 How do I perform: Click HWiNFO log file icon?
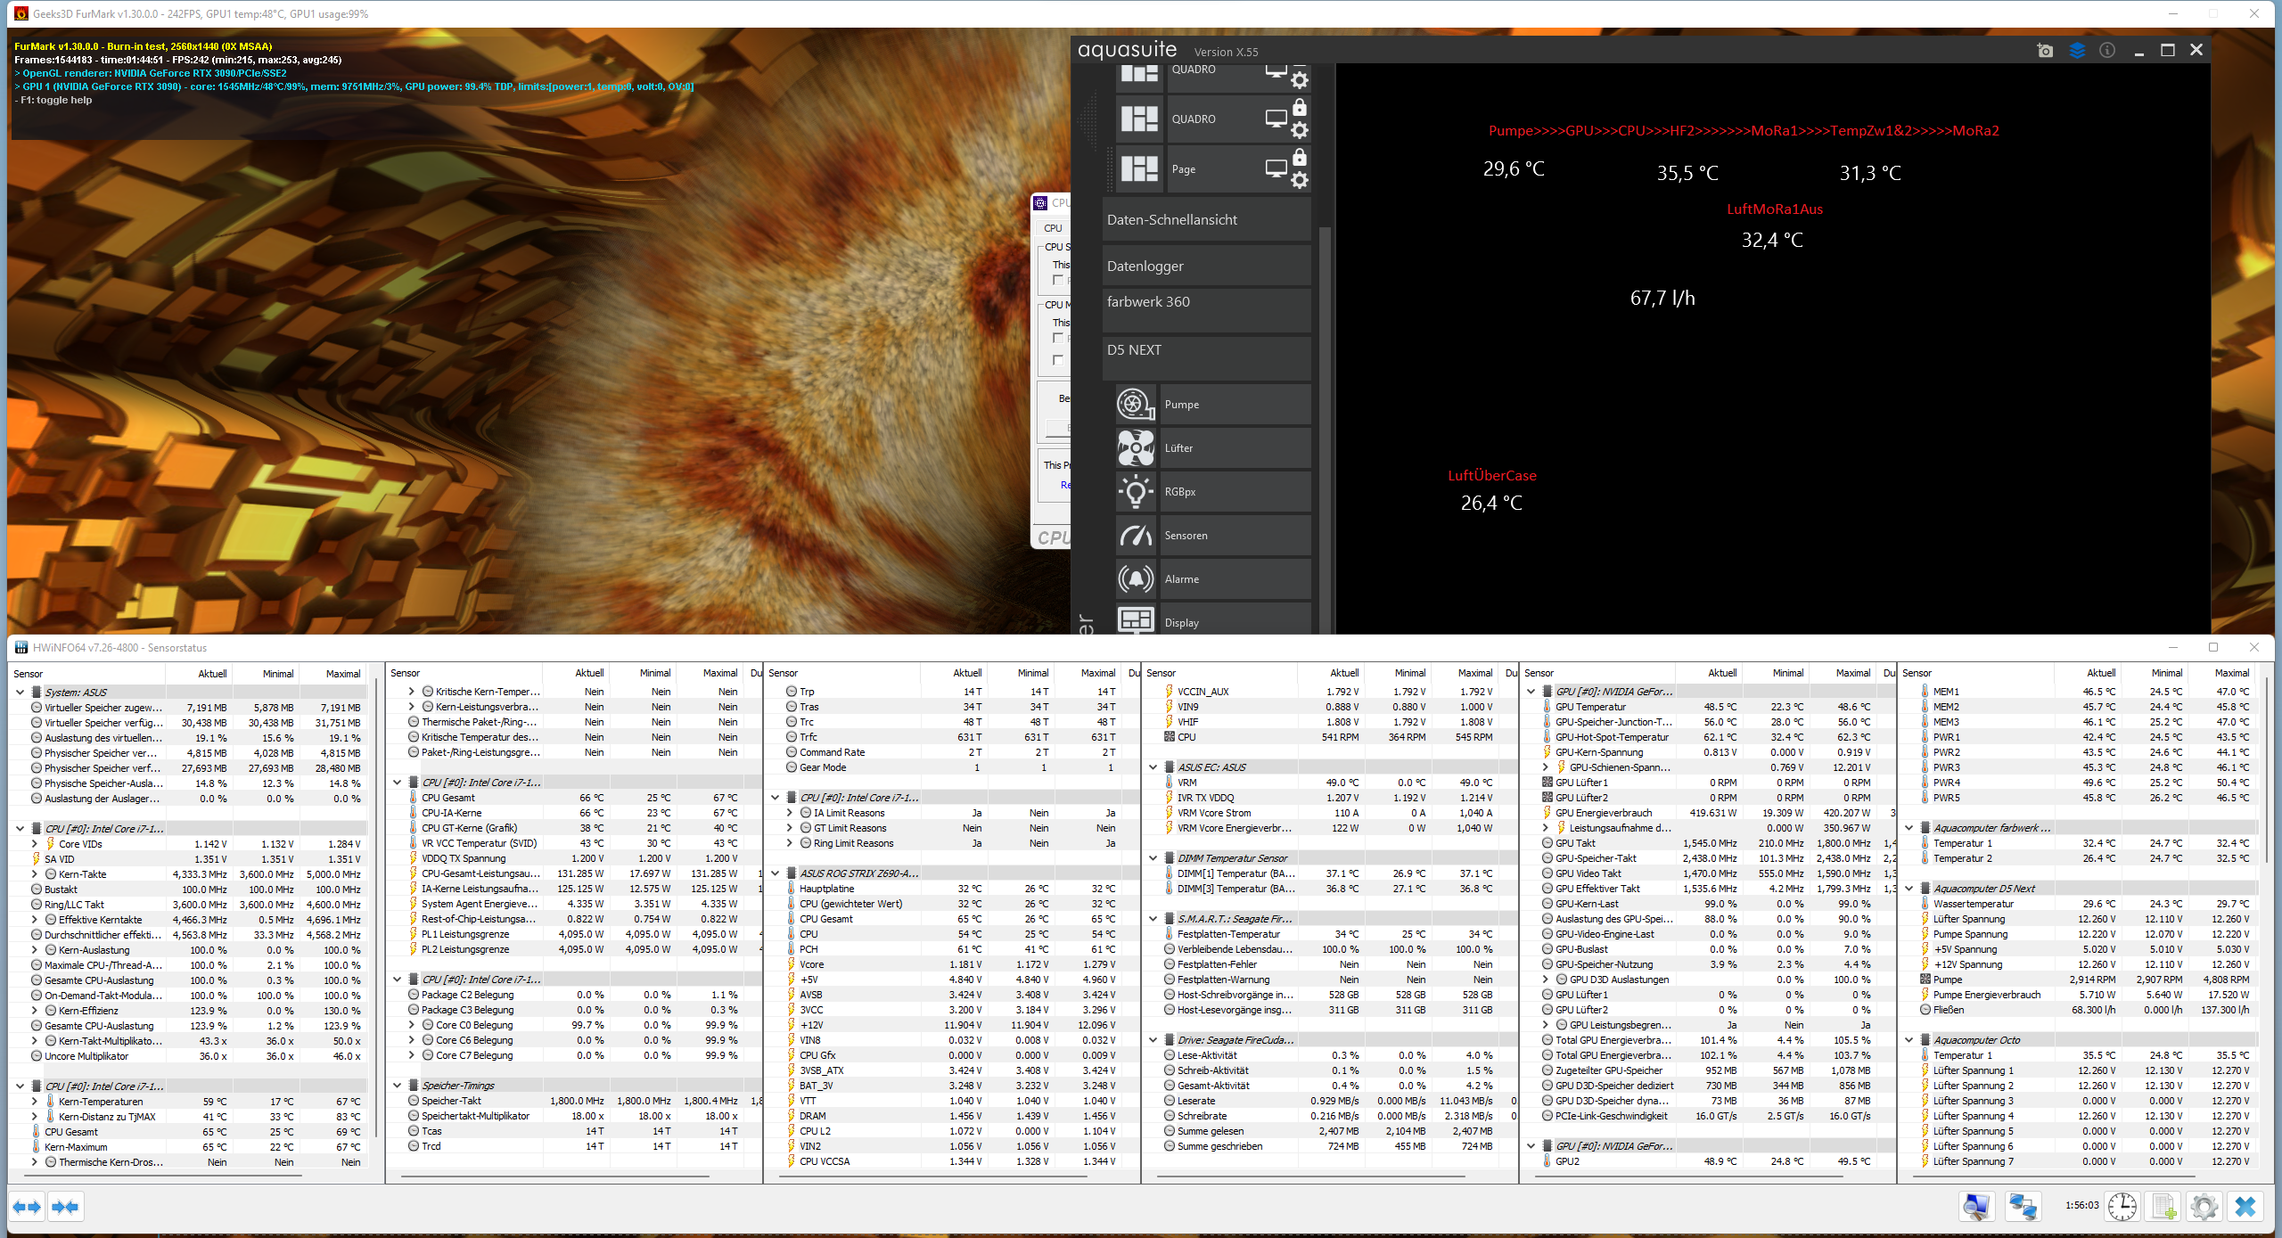(x=2163, y=1207)
